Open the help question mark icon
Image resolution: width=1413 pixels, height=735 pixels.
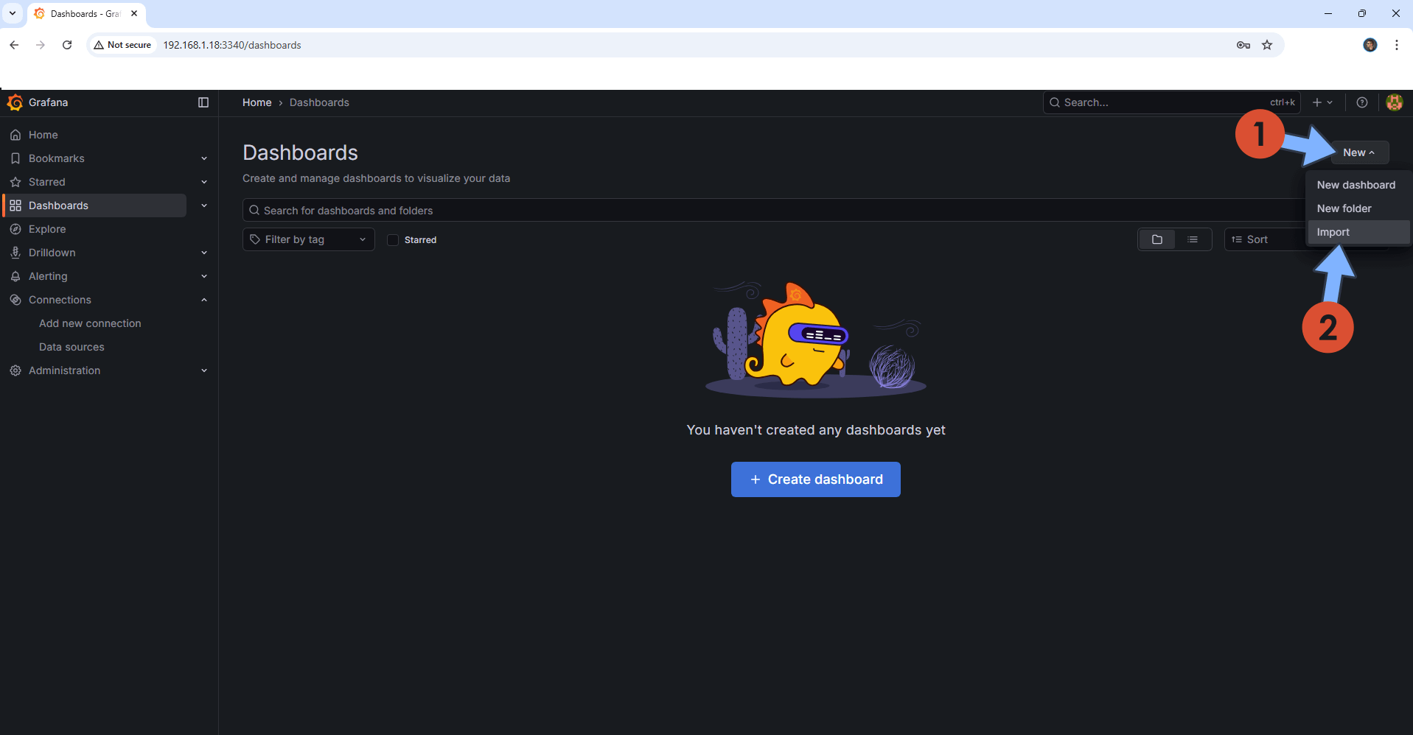coord(1361,102)
